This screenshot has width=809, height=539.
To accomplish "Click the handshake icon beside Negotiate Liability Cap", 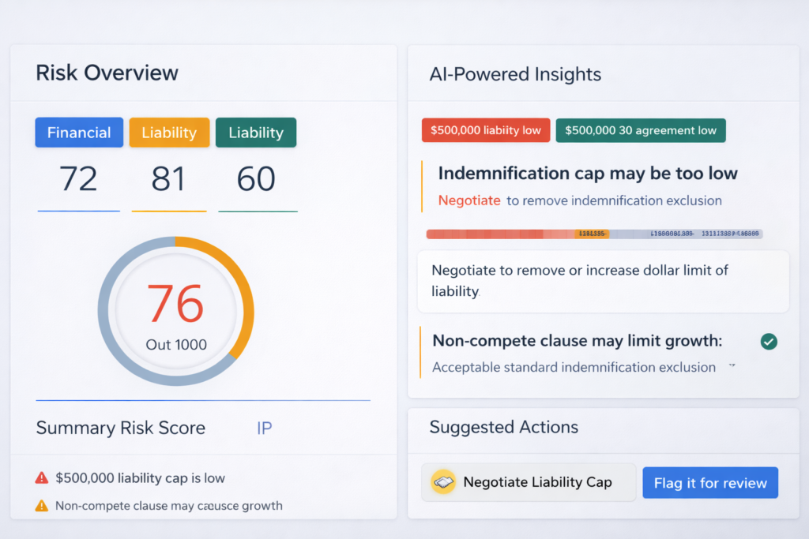I will click(443, 482).
